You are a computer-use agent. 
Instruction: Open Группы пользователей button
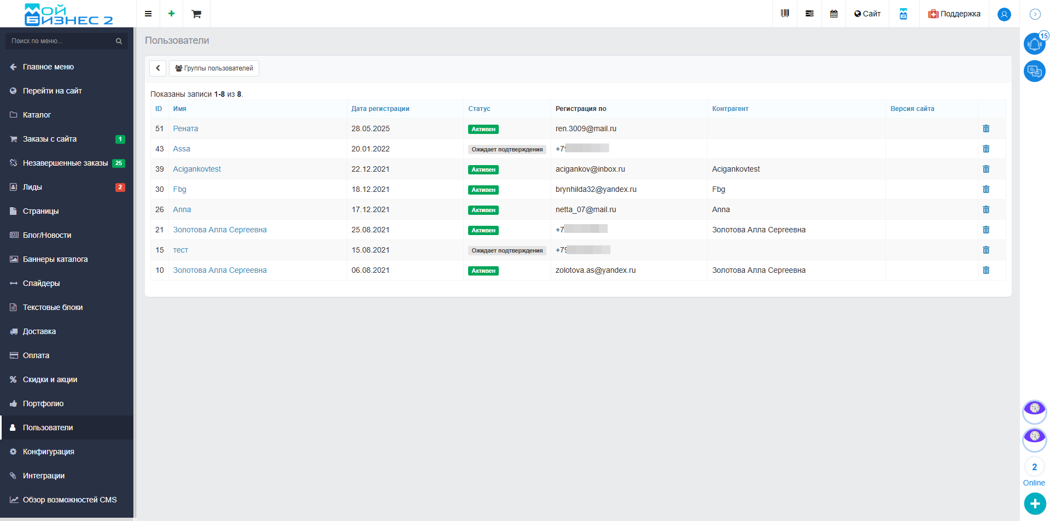pos(214,68)
